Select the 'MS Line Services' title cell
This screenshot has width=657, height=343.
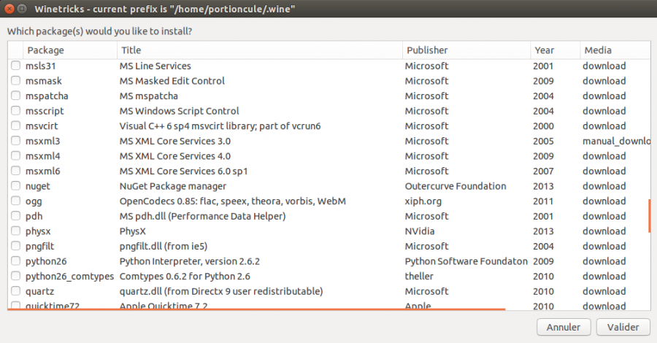click(x=155, y=66)
